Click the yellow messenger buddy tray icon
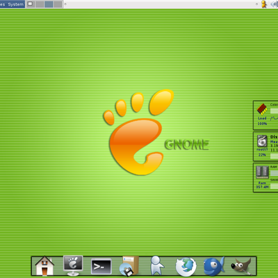Viewport: 278px width, 278px height. pyautogui.click(x=264, y=4)
